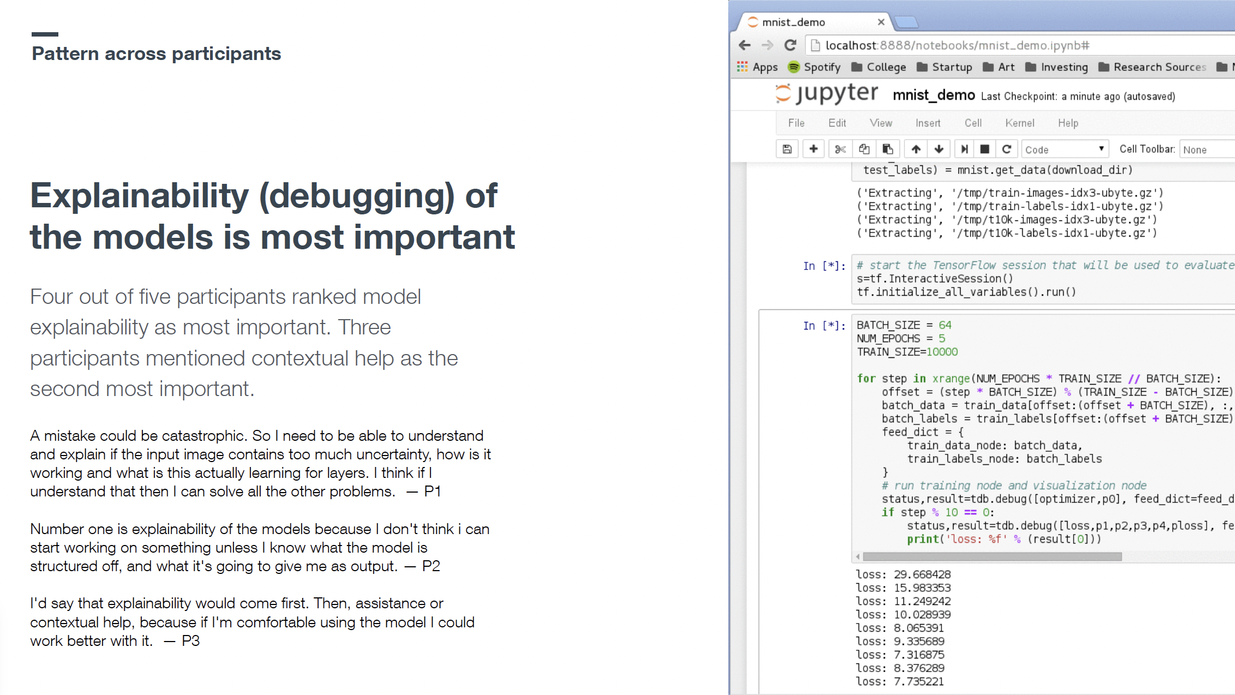
Task: Open the File menu
Action: click(796, 123)
